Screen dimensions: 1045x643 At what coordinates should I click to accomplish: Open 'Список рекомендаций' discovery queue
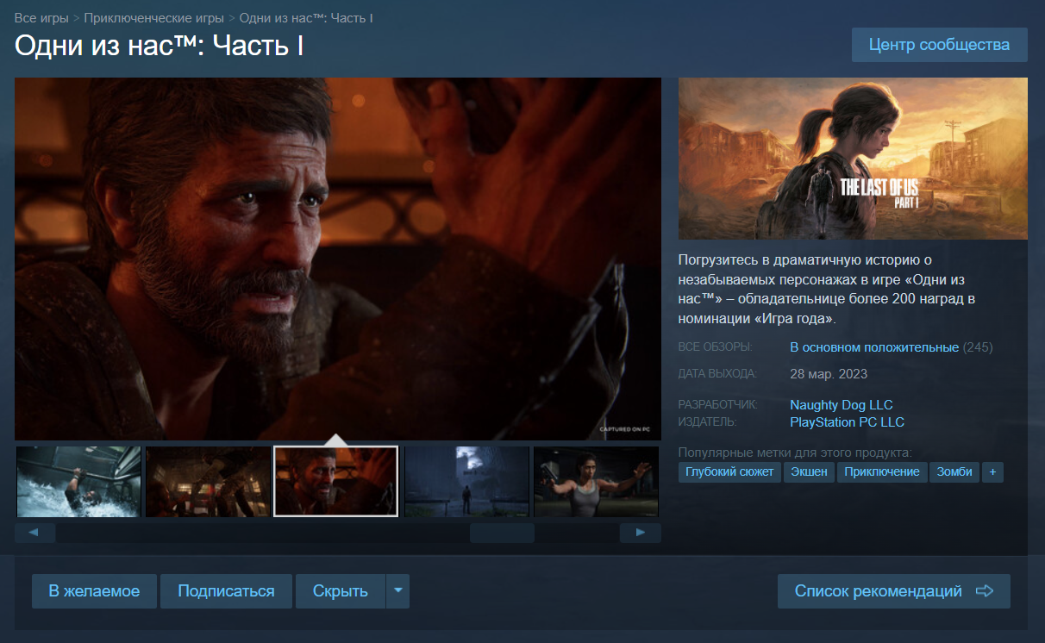coord(894,591)
